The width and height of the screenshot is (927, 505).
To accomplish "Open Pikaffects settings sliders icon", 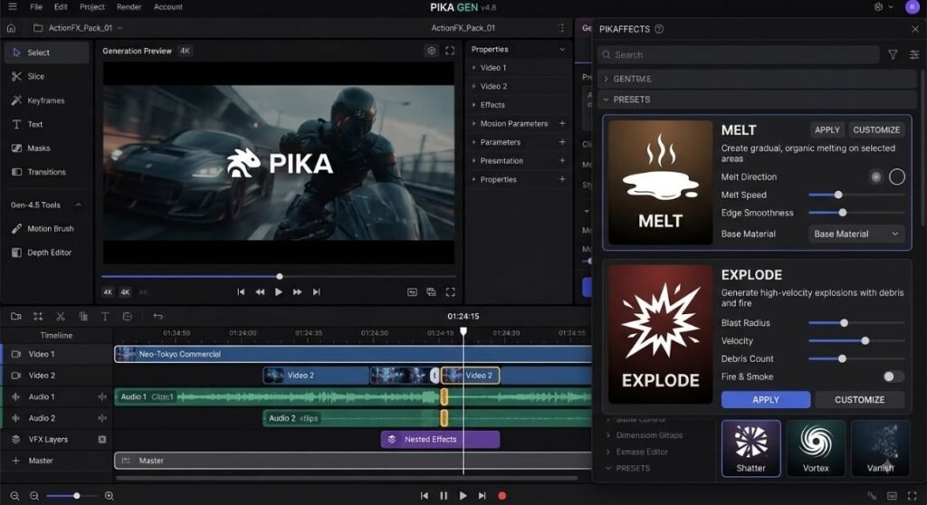I will [914, 54].
